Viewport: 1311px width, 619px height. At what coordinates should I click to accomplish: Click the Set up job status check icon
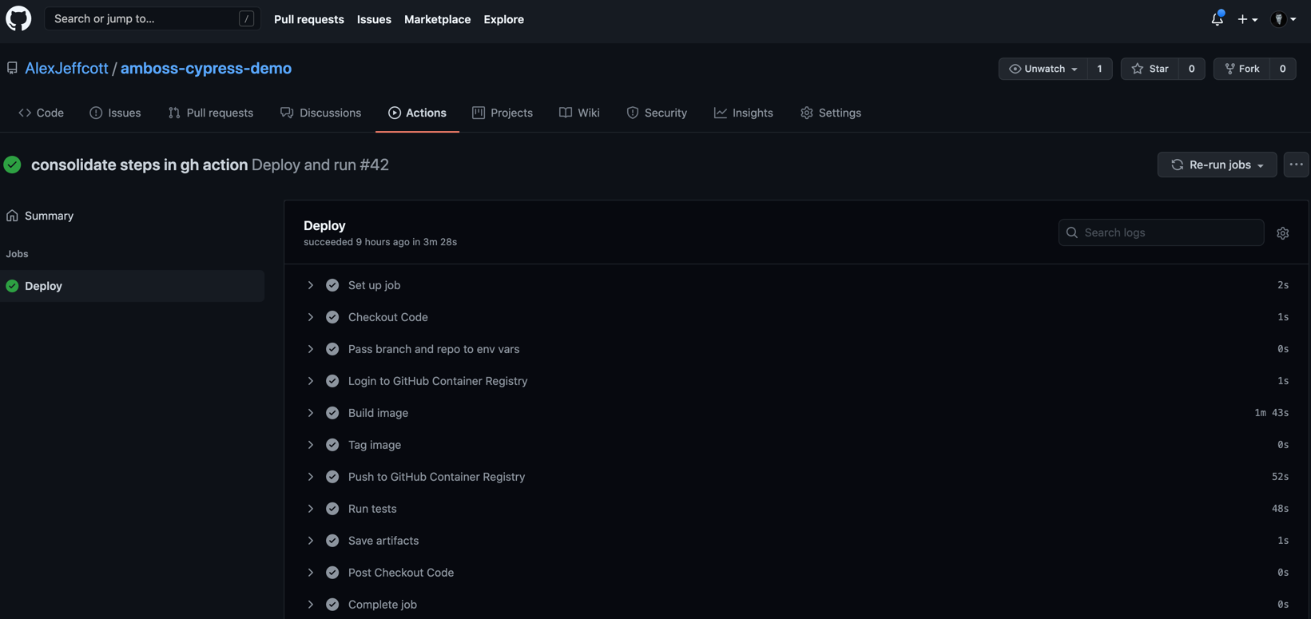(332, 285)
